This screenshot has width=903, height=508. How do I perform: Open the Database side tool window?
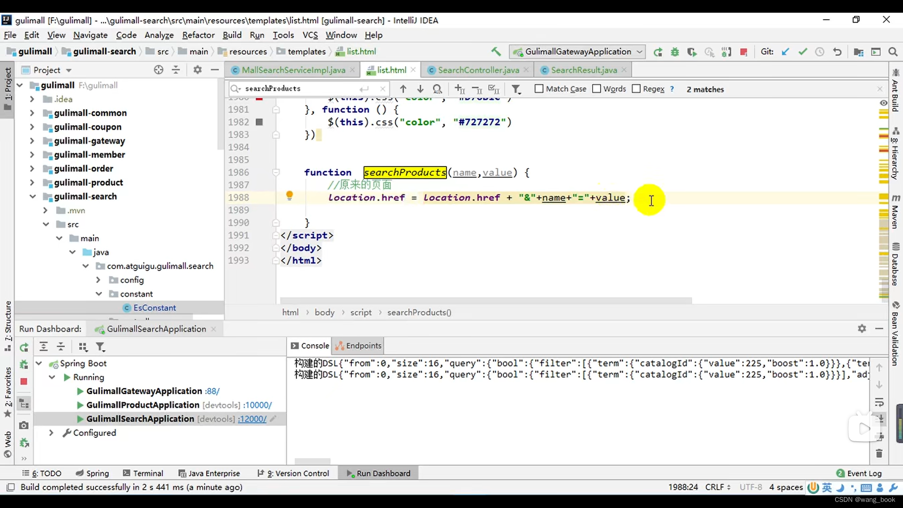(x=895, y=264)
